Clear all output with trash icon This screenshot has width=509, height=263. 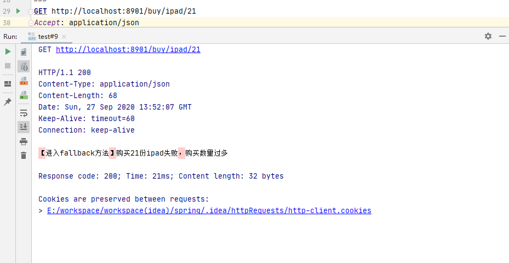(24, 156)
